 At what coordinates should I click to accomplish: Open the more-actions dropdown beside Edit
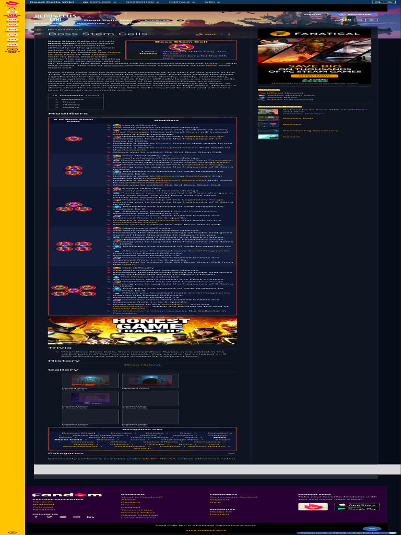click(229, 34)
